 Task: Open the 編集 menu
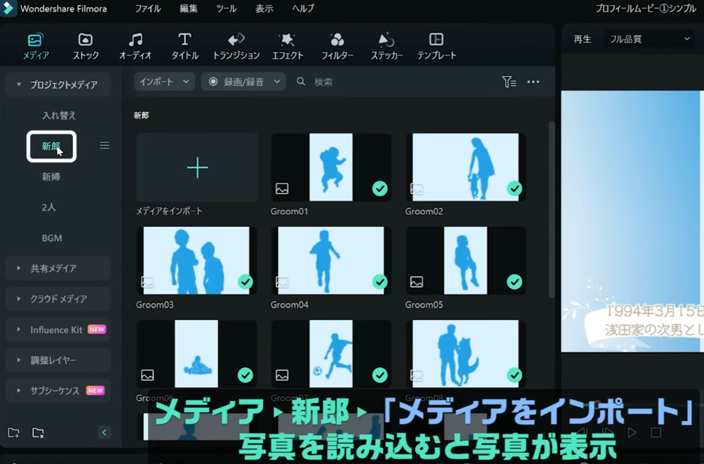(x=188, y=9)
